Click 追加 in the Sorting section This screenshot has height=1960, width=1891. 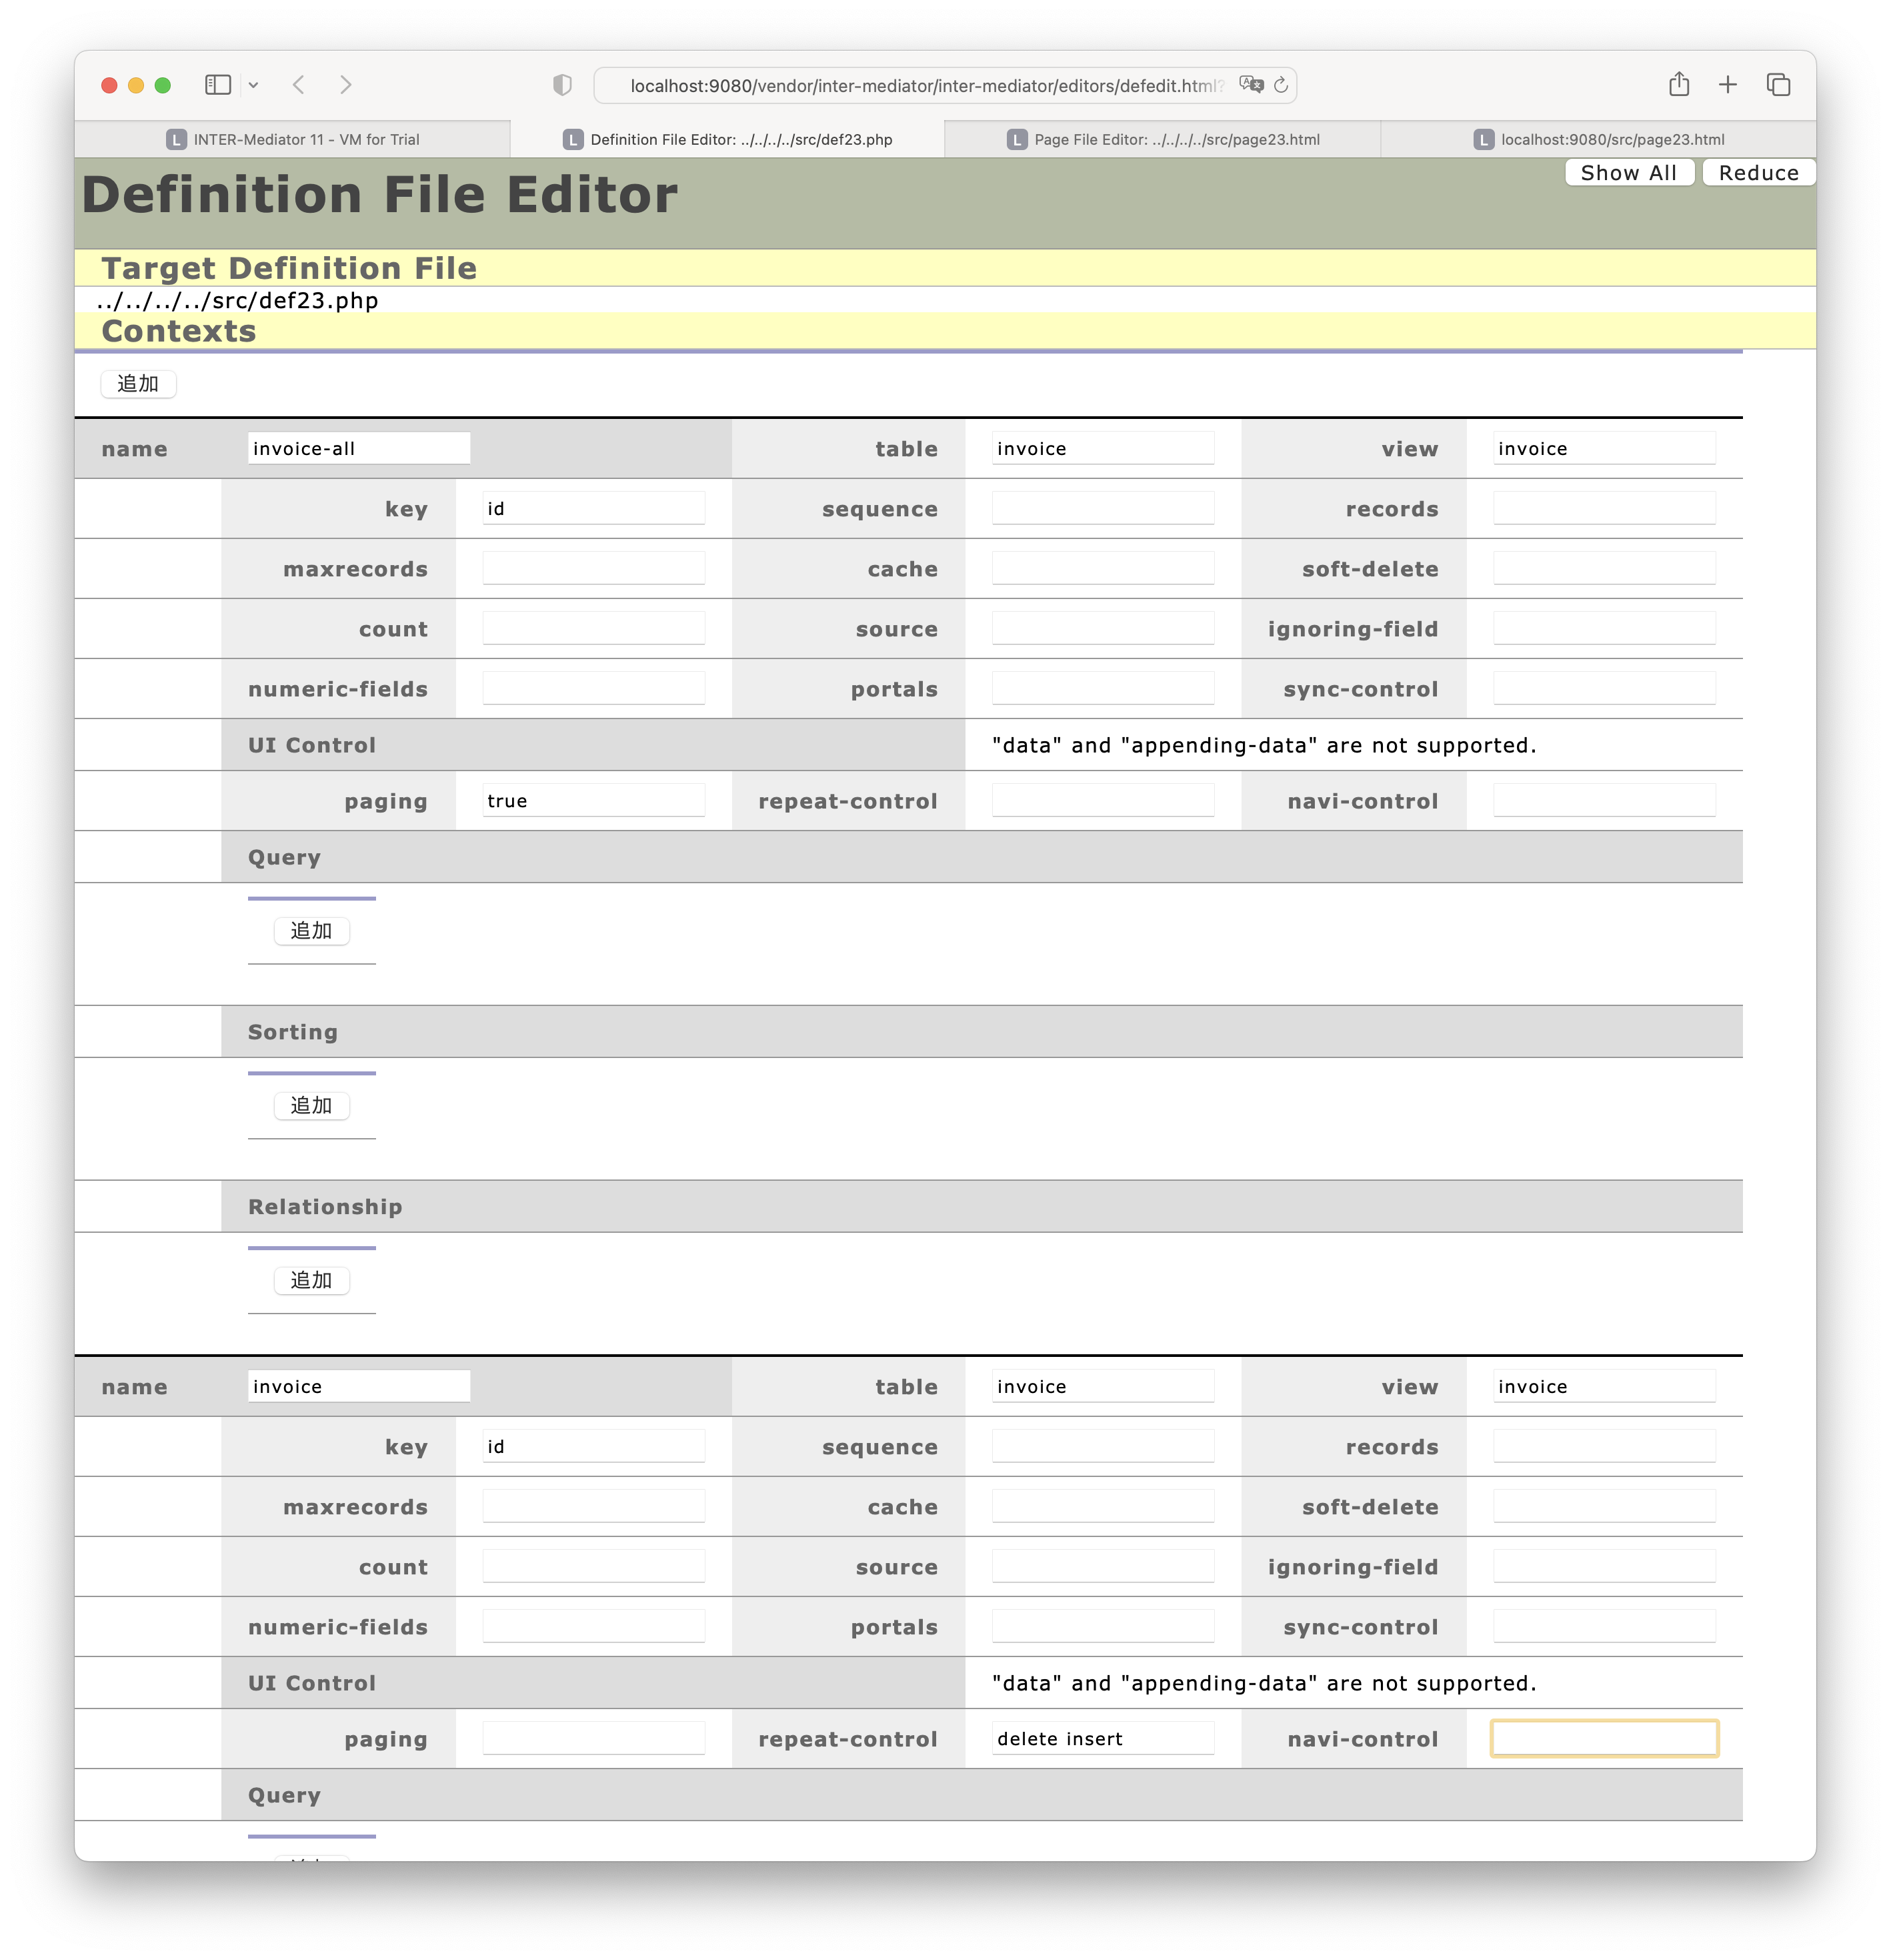click(x=311, y=1106)
